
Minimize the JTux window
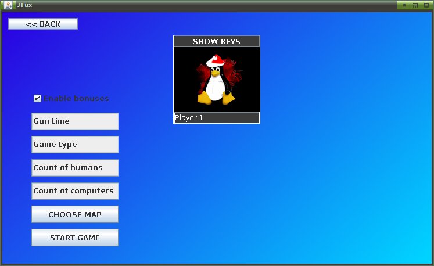coord(404,5)
